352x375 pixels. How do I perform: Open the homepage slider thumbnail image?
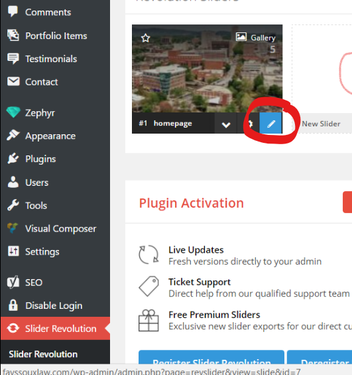pyautogui.click(x=207, y=68)
